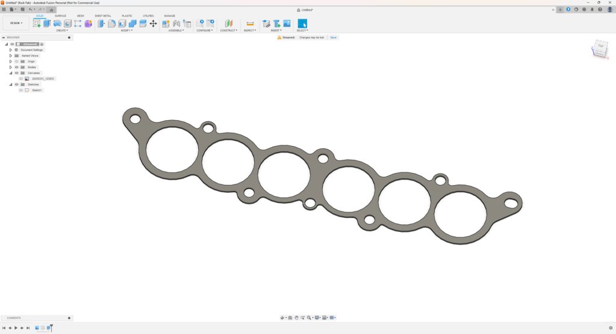616x334 pixels.
Task: Select the Insert Derive tool
Action: [x=266, y=23]
